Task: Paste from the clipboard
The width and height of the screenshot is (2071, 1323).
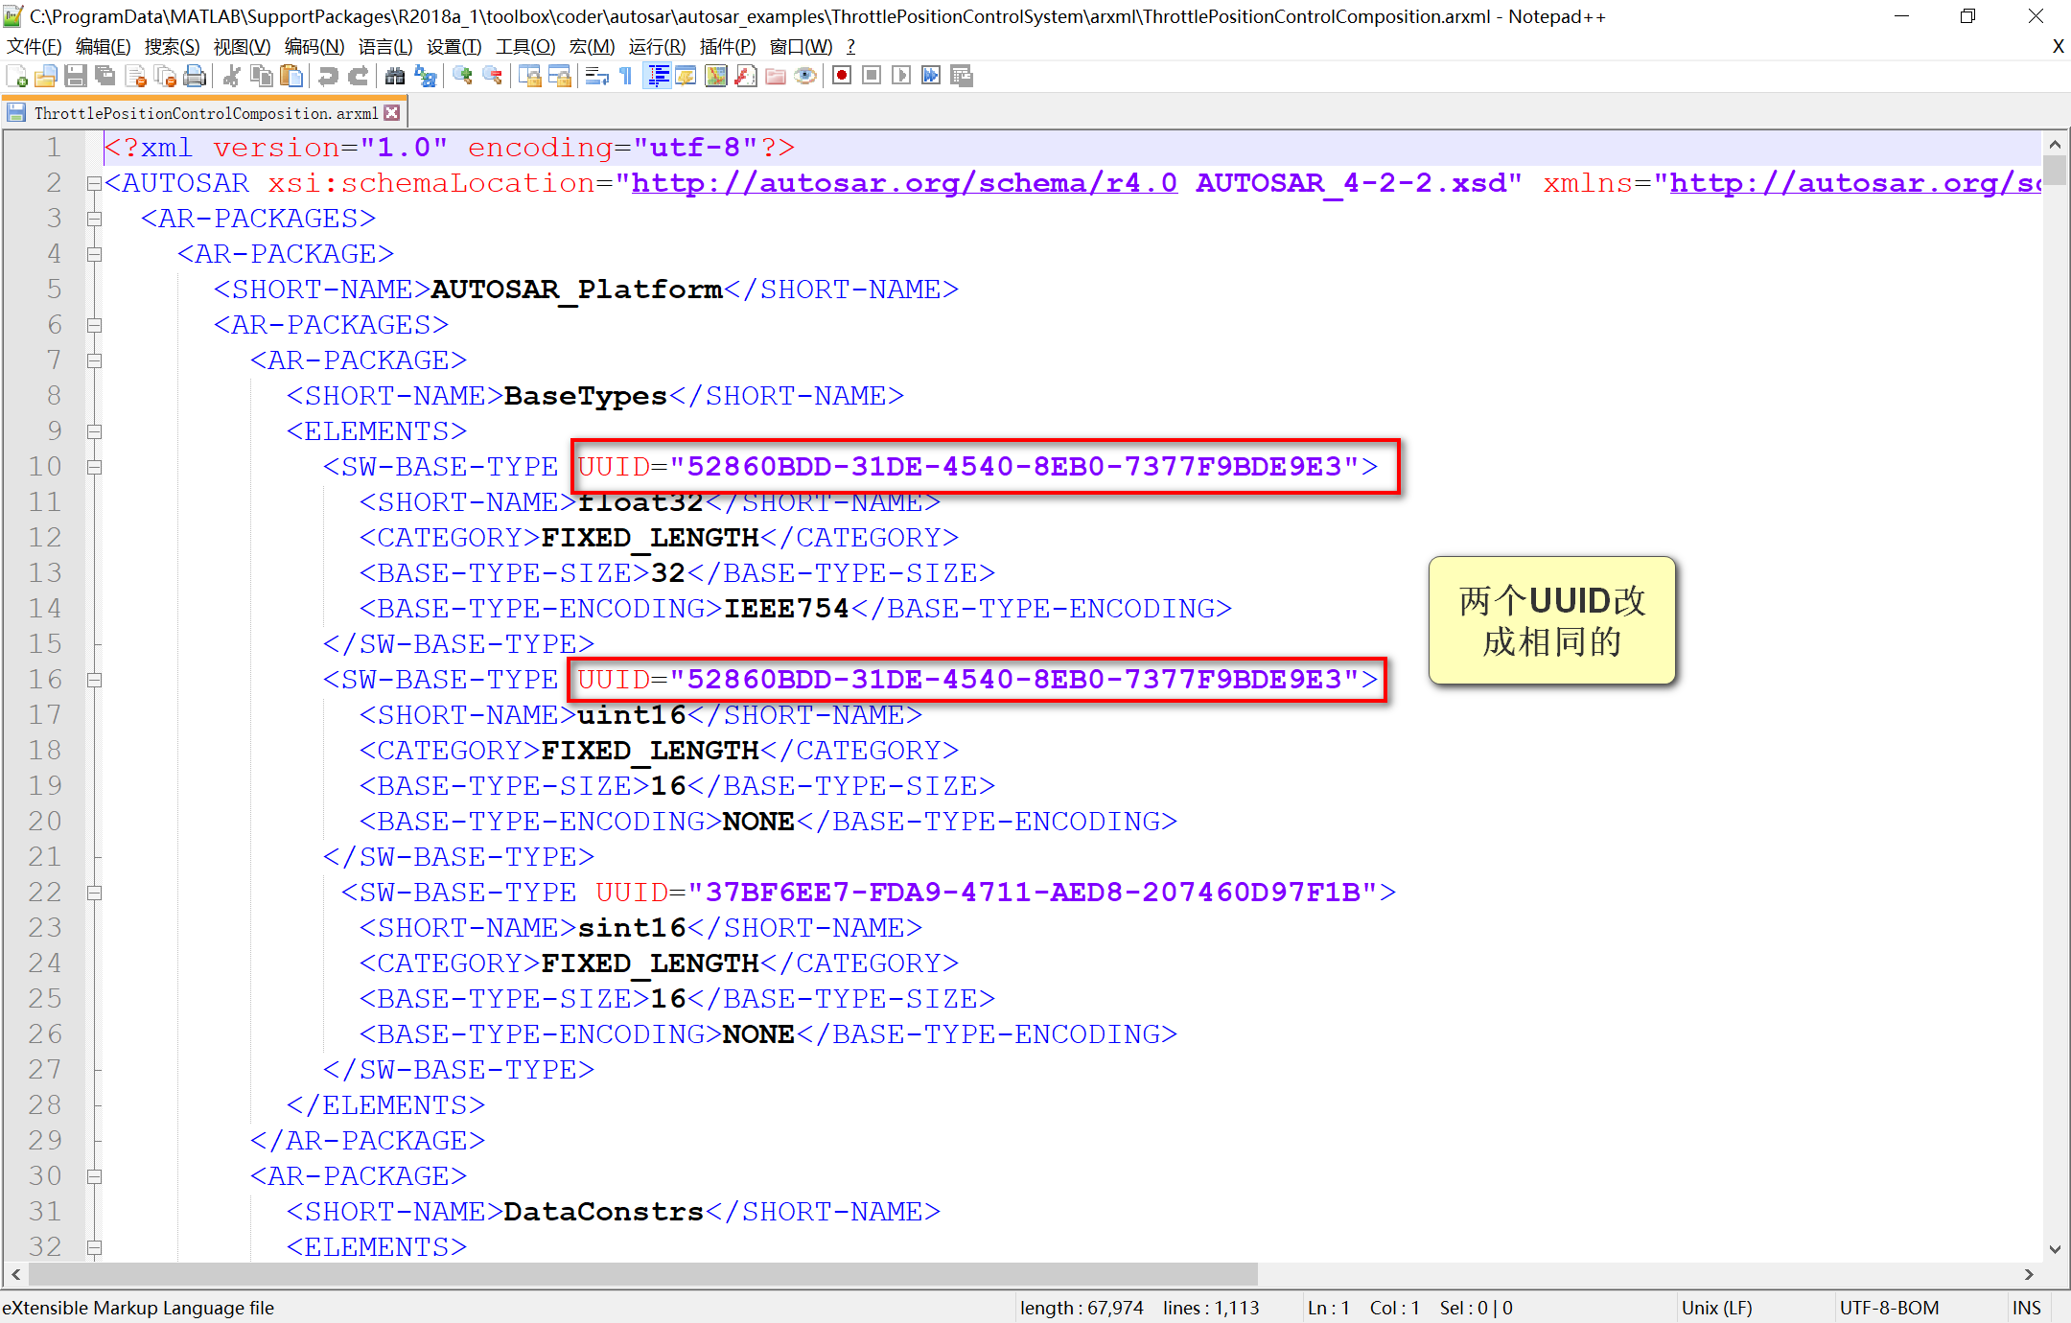Action: click(x=291, y=76)
